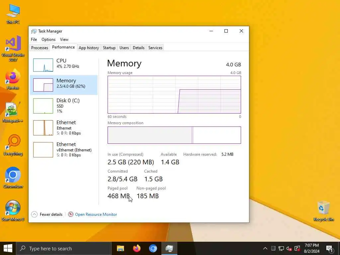The height and width of the screenshot is (255, 340).
Task: Click the tray icon with red dot
Action: coord(297,248)
